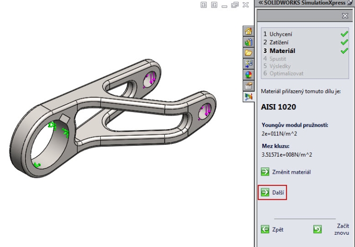The width and height of the screenshot is (355, 247).
Task: Open the File Explorer folder tab
Action: tap(248, 53)
